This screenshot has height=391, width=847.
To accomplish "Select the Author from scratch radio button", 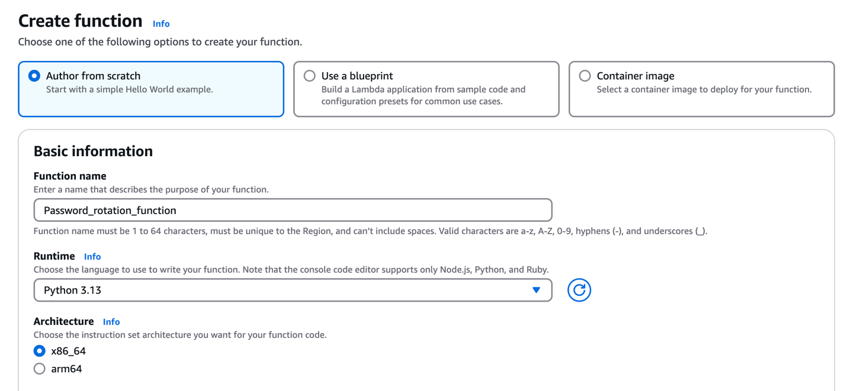I will (34, 76).
